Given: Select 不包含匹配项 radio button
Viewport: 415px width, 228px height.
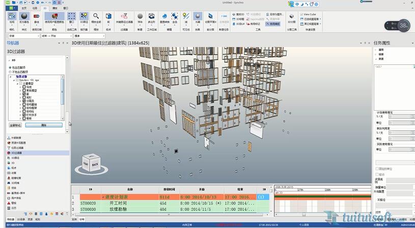Looking at the screenshot, I should tap(10, 72).
